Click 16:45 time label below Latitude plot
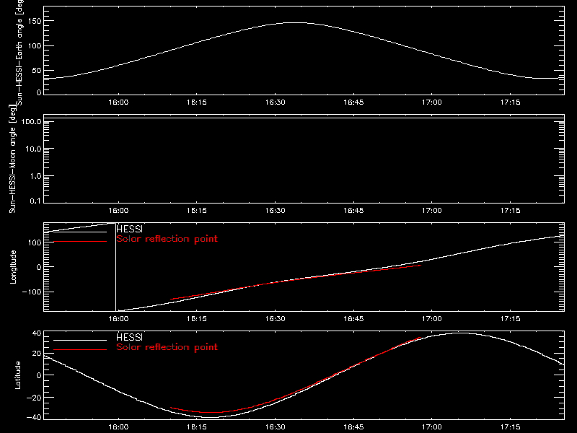The height and width of the screenshot is (433, 577). (353, 427)
